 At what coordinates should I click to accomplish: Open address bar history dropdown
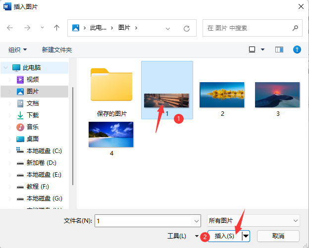pos(168,29)
